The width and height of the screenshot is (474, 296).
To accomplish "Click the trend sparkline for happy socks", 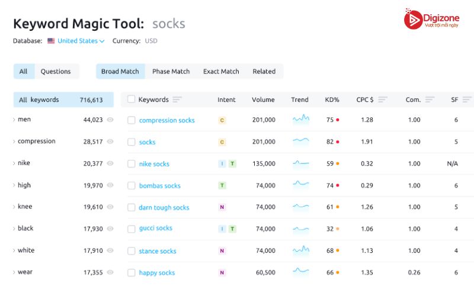I will pos(301,271).
